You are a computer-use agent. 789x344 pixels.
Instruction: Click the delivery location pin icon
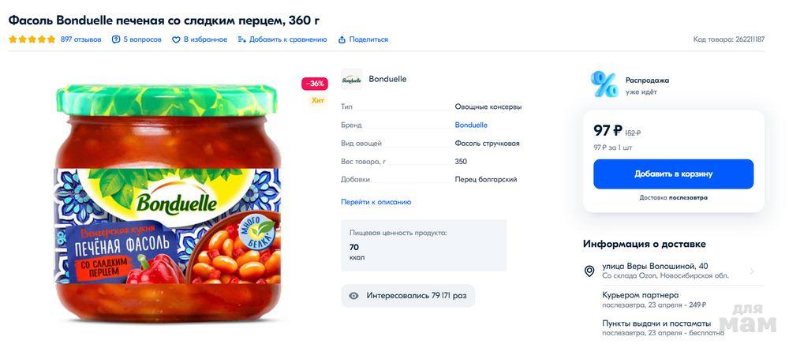[589, 271]
